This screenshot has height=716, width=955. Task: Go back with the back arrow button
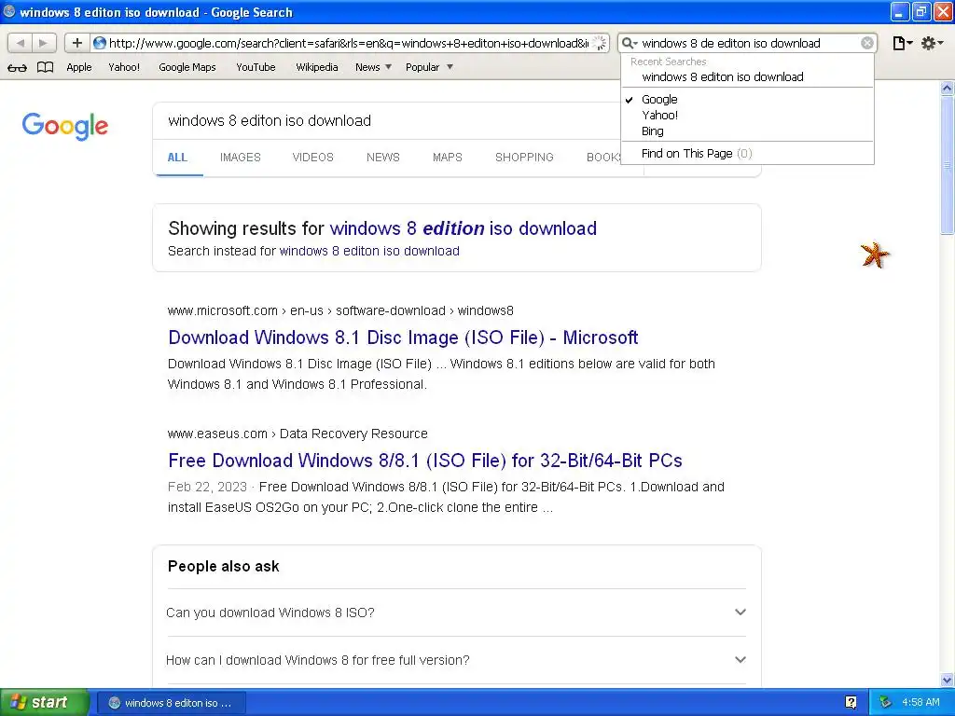coord(21,43)
